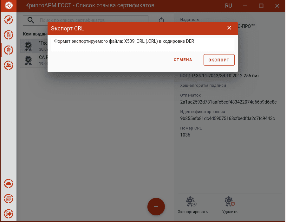Click ОТМЕНА to cancel the export
The height and width of the screenshot is (222, 286).
click(x=183, y=60)
